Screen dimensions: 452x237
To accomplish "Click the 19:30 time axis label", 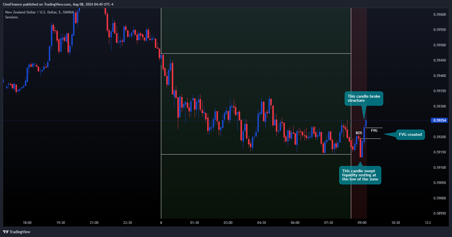I will [x=60, y=223].
